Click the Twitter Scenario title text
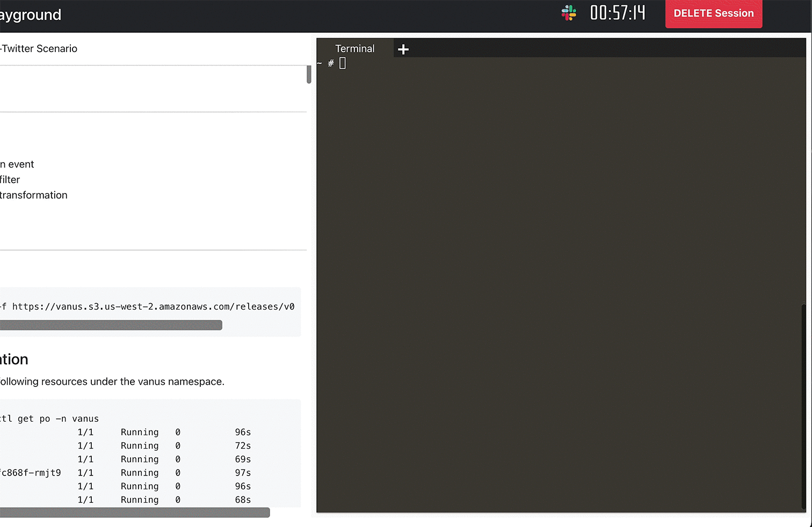Image resolution: width=812 pixels, height=527 pixels. pyautogui.click(x=39, y=49)
